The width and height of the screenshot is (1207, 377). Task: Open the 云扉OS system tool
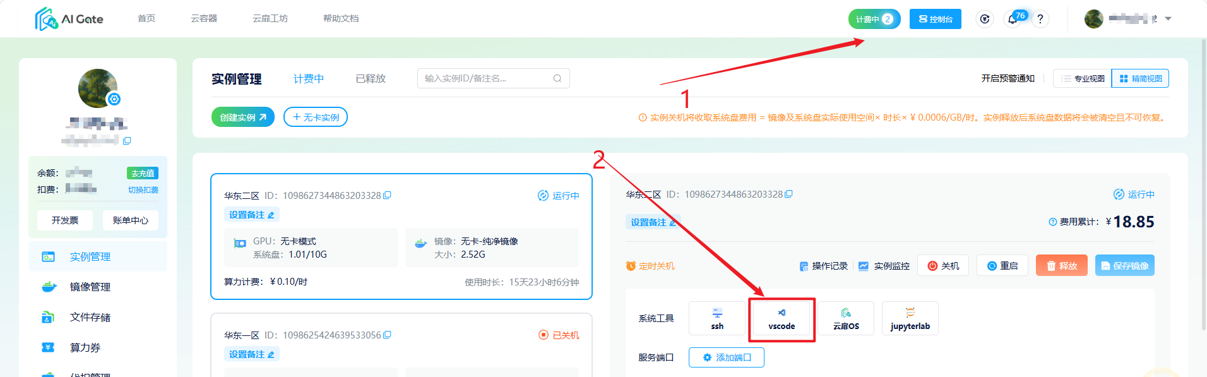coord(846,318)
